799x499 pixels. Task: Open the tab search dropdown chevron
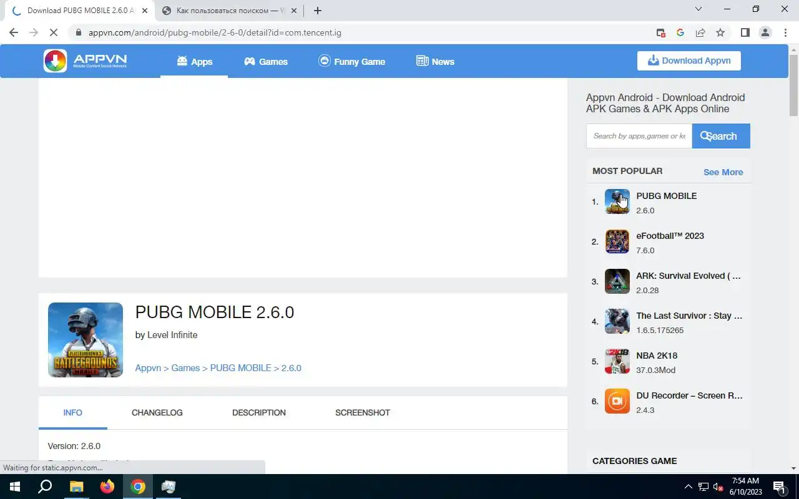coord(699,9)
